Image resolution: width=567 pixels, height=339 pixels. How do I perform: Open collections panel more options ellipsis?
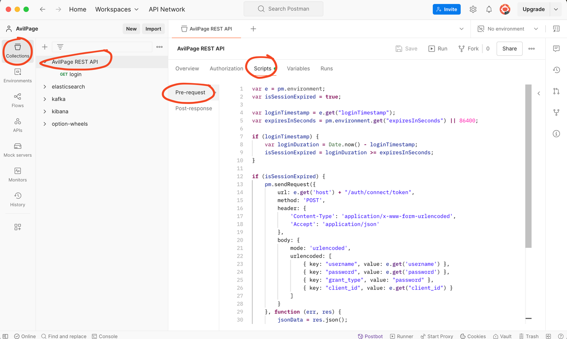point(159,47)
